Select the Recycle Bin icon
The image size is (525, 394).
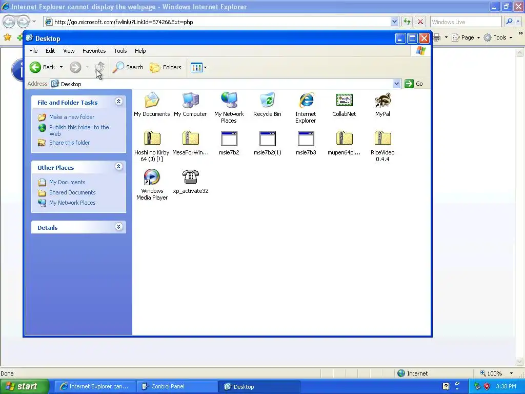[x=267, y=105]
